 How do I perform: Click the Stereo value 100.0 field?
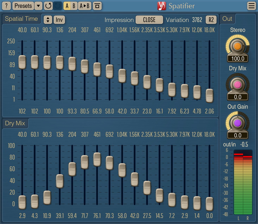click(x=238, y=58)
